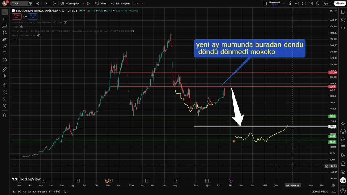347x195 pixels.
Task: Open the alerts panel clock icon
Action: coord(343,20)
